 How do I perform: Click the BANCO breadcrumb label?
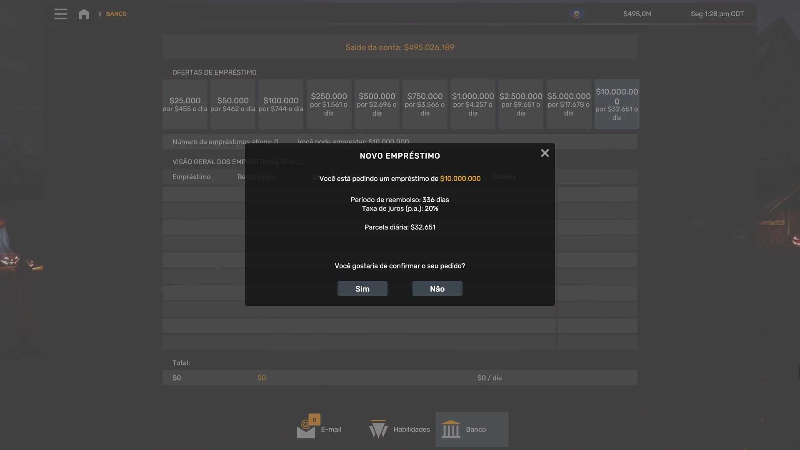(116, 14)
